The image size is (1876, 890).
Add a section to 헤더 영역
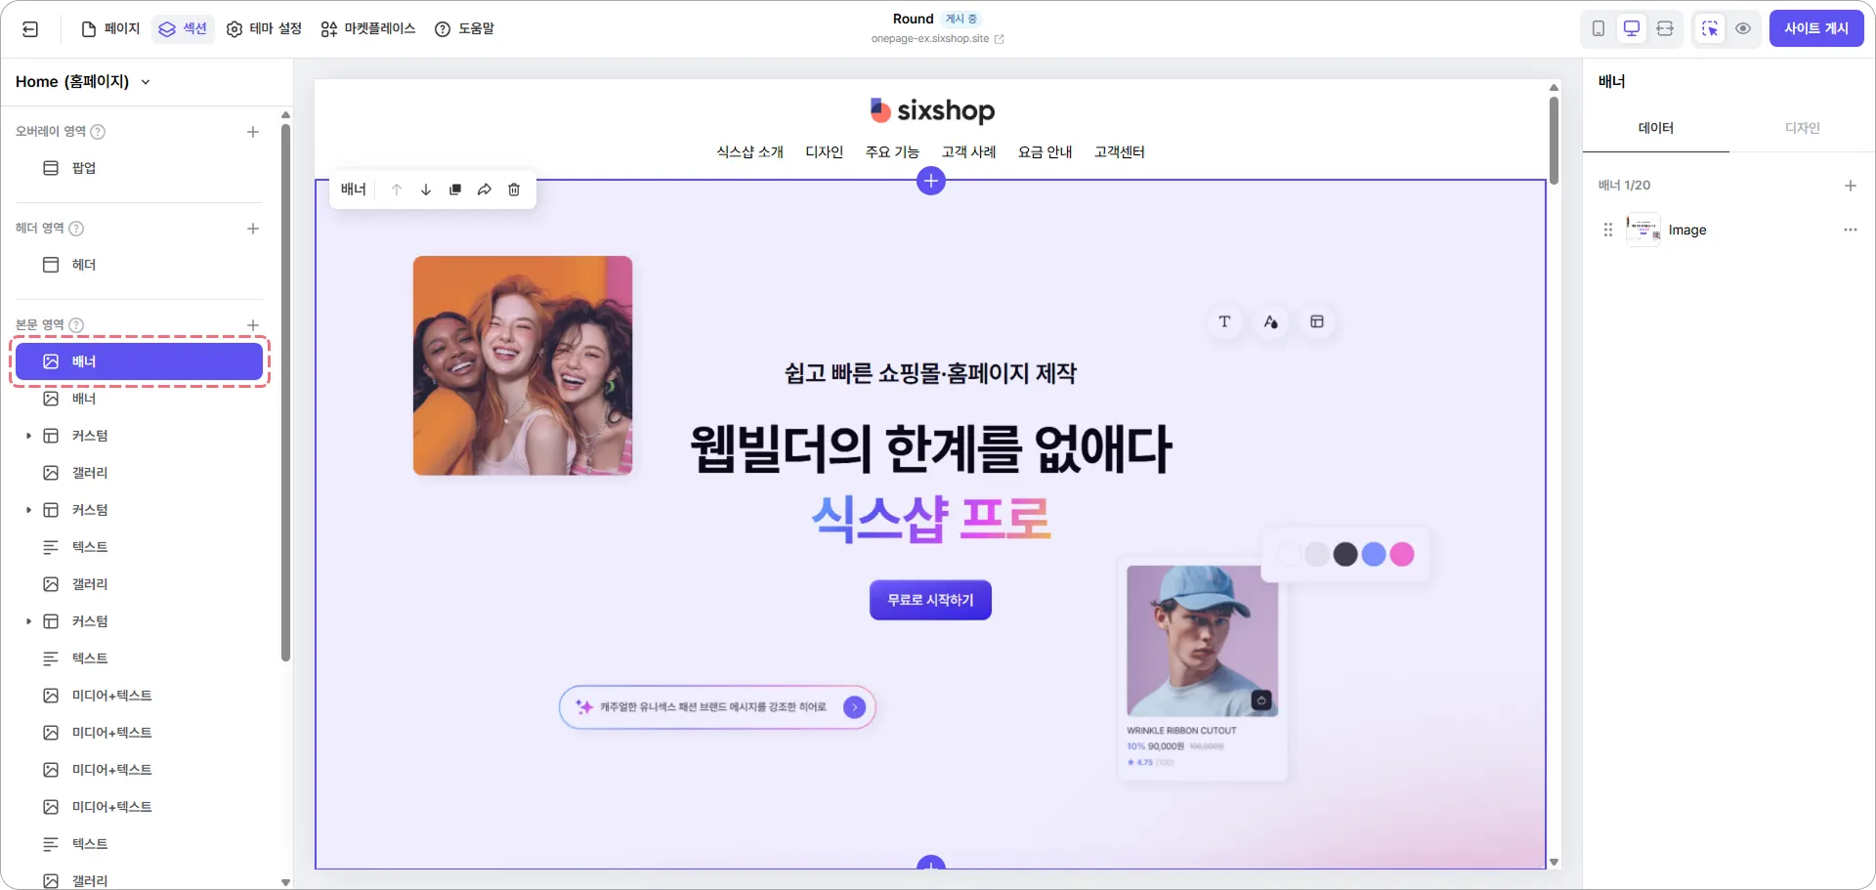(x=253, y=229)
